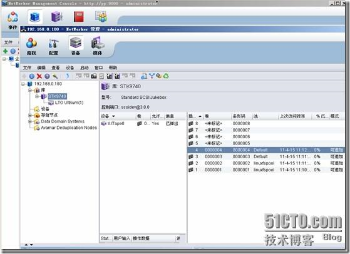Screen dimensions: 350x254
Task: Open the 设备 menu in the menu bar
Action: [x=70, y=68]
